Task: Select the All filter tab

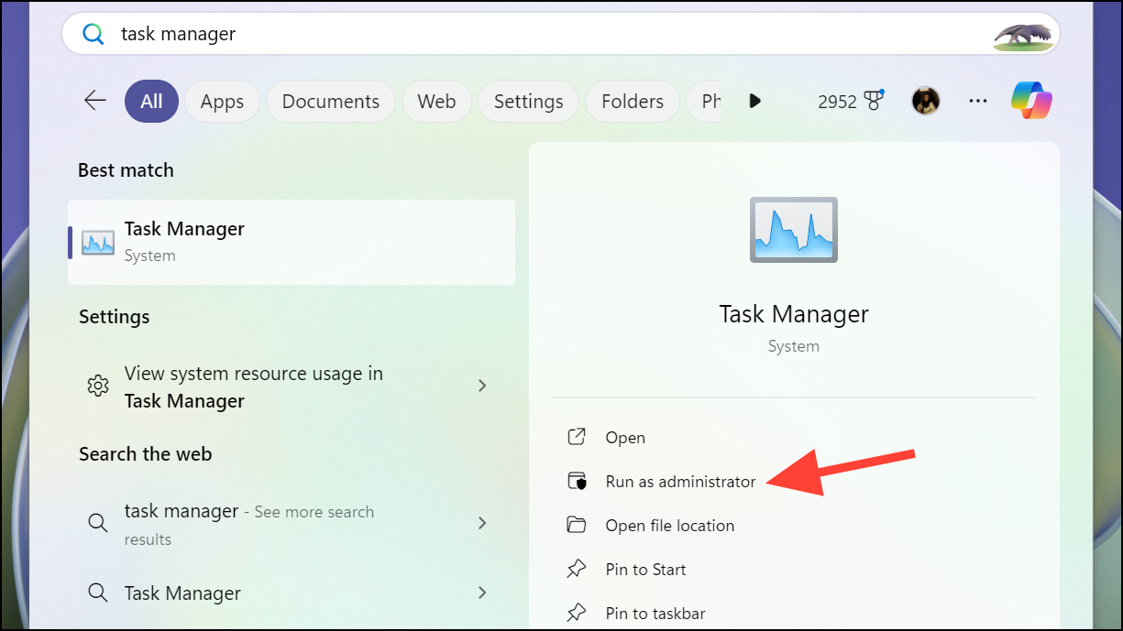Action: tap(151, 101)
